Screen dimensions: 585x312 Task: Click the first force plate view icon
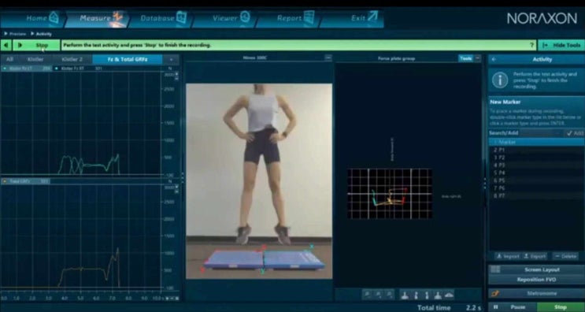click(405, 295)
